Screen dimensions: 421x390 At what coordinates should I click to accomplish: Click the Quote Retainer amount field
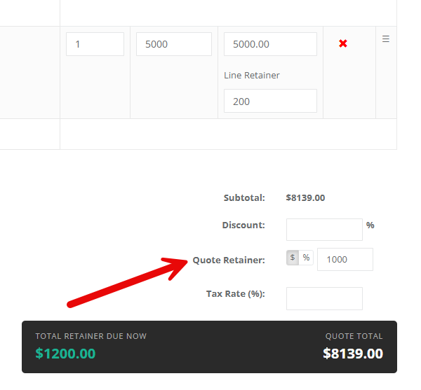pos(345,259)
